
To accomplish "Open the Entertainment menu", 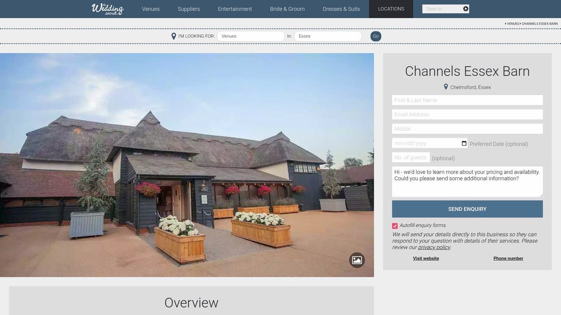I will tap(235, 9).
